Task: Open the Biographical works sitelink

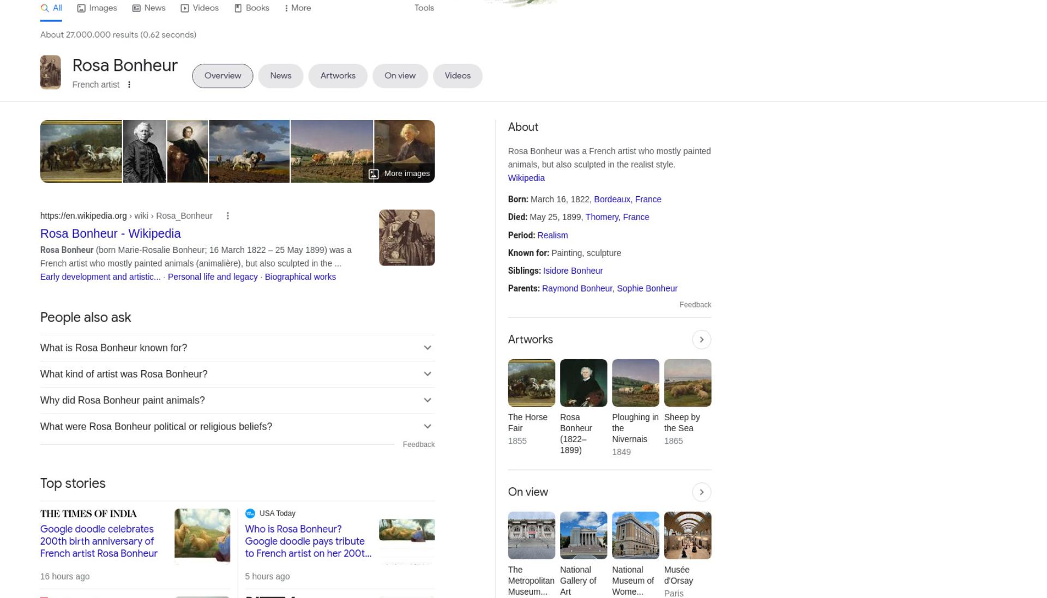Action: coord(300,277)
